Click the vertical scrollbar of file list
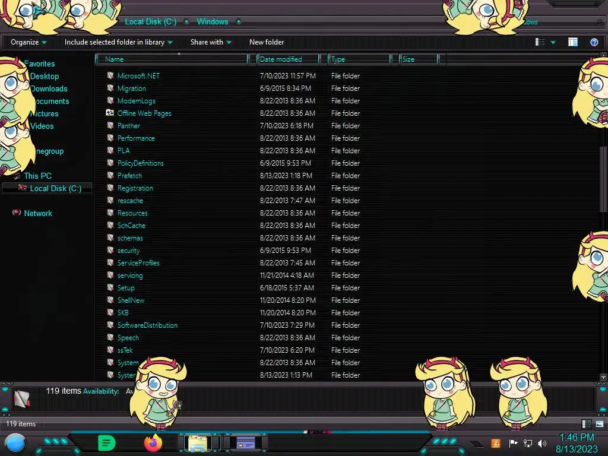Image resolution: width=608 pixels, height=456 pixels. click(603, 179)
